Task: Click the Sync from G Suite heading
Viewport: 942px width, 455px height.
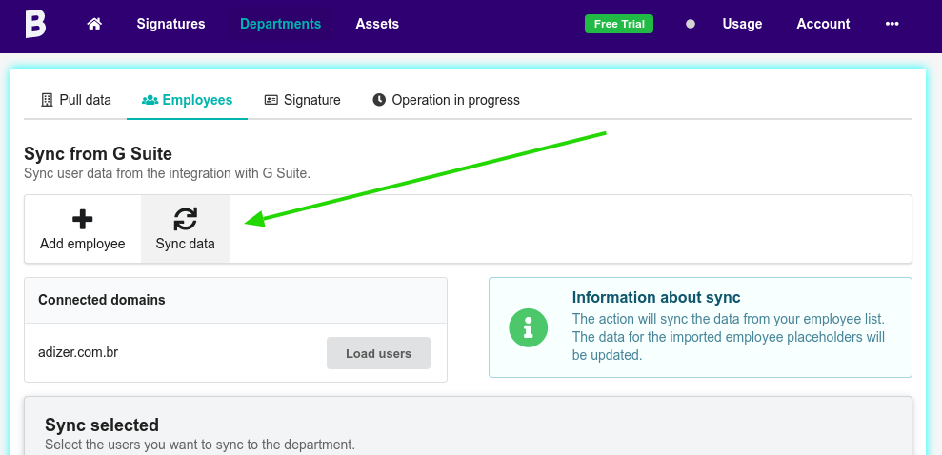Action: [x=98, y=154]
